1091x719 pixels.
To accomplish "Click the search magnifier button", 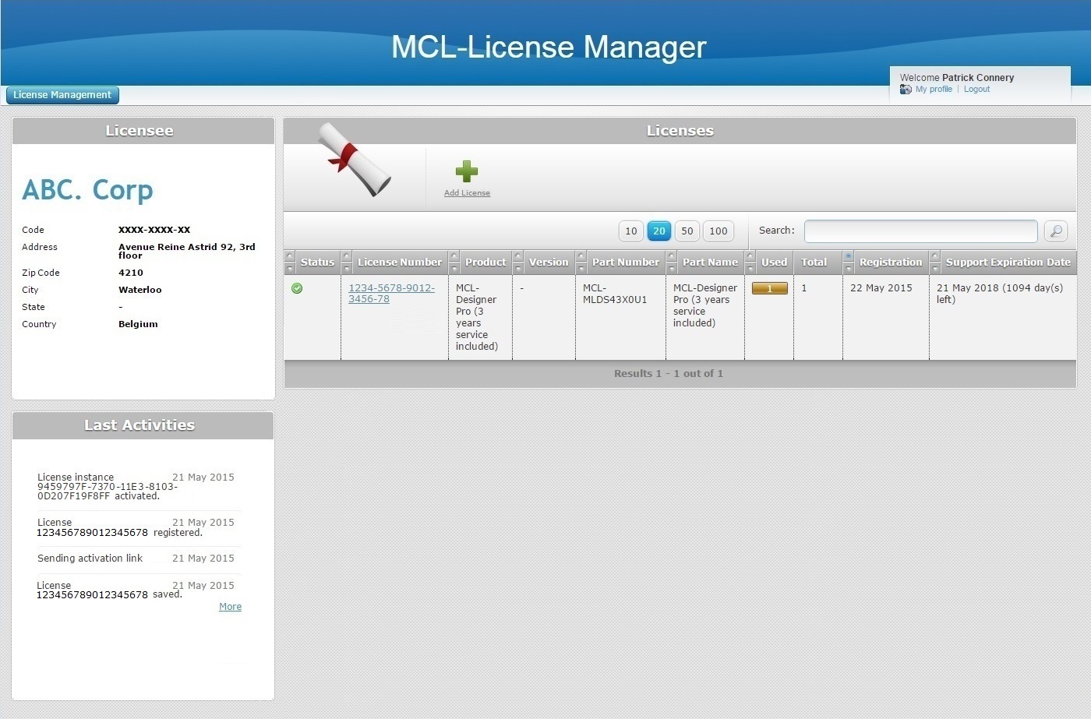I will (x=1056, y=231).
